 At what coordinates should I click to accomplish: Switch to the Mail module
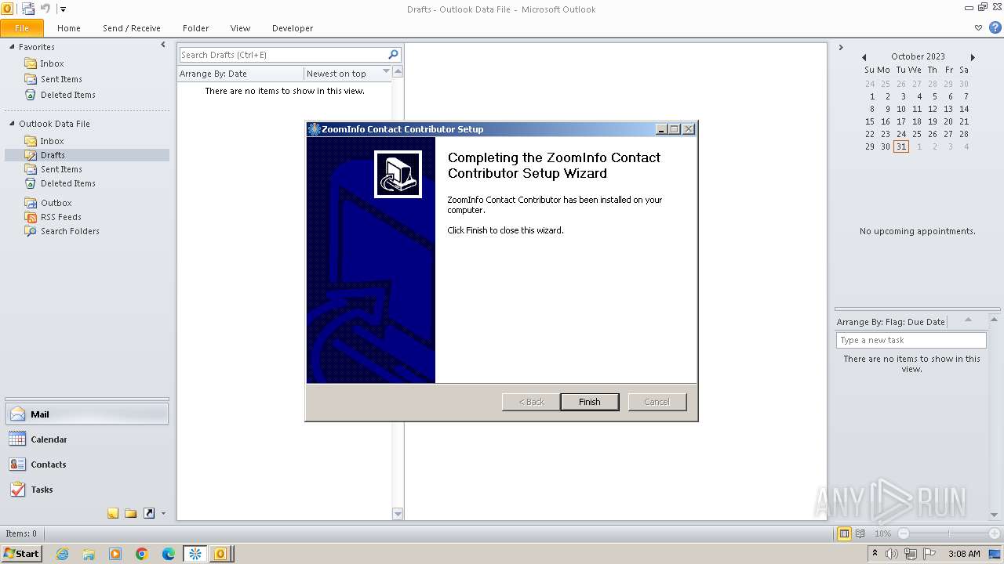pyautogui.click(x=86, y=414)
